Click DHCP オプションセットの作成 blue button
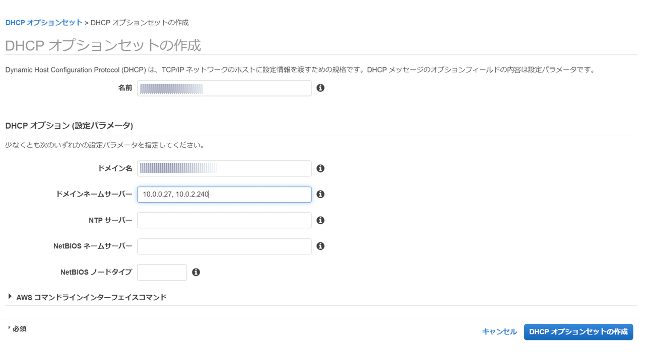 pyautogui.click(x=578, y=332)
